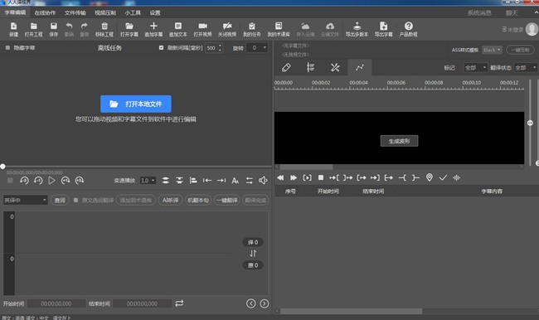Collapse the ribbon with the top-right chevron
The width and height of the screenshot is (539, 320).
point(536,12)
